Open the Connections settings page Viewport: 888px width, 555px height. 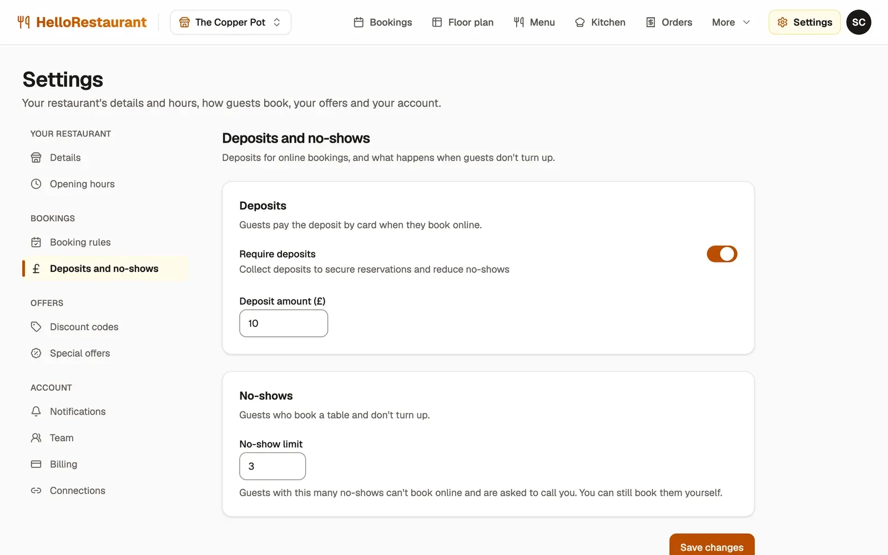105,491
